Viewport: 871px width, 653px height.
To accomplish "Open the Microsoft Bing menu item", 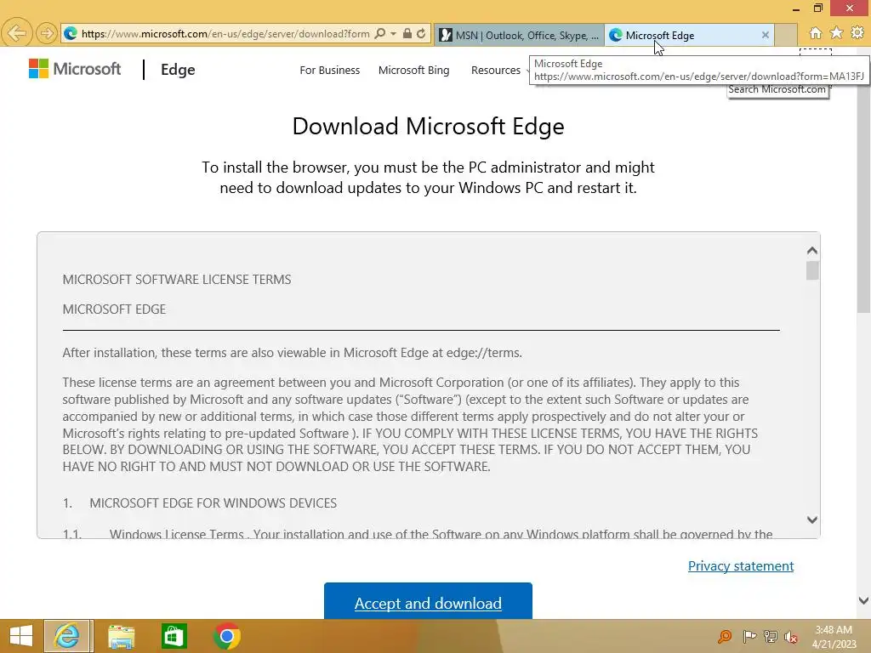I will 414,71.
